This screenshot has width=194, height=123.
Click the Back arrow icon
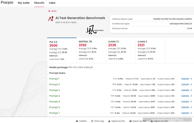[x=49, y=11]
